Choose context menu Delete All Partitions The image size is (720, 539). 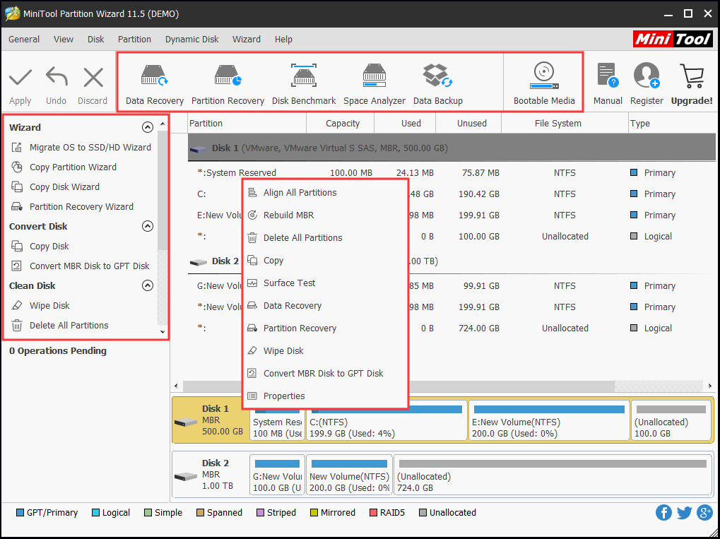pyautogui.click(x=325, y=237)
